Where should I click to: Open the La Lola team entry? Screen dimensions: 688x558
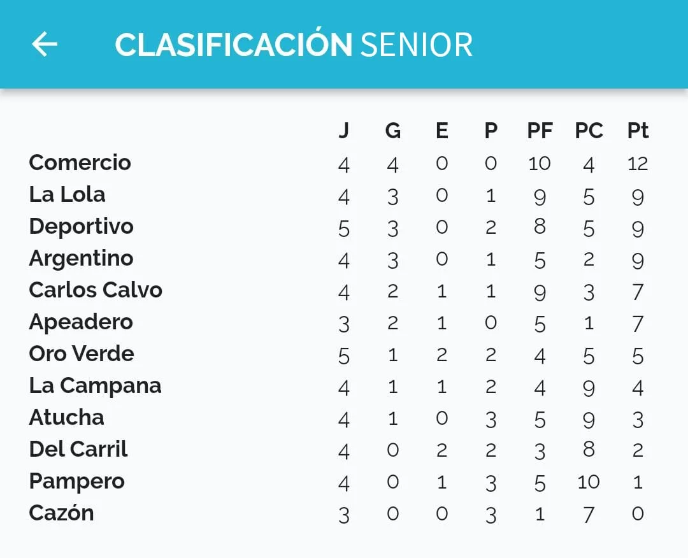point(67,194)
